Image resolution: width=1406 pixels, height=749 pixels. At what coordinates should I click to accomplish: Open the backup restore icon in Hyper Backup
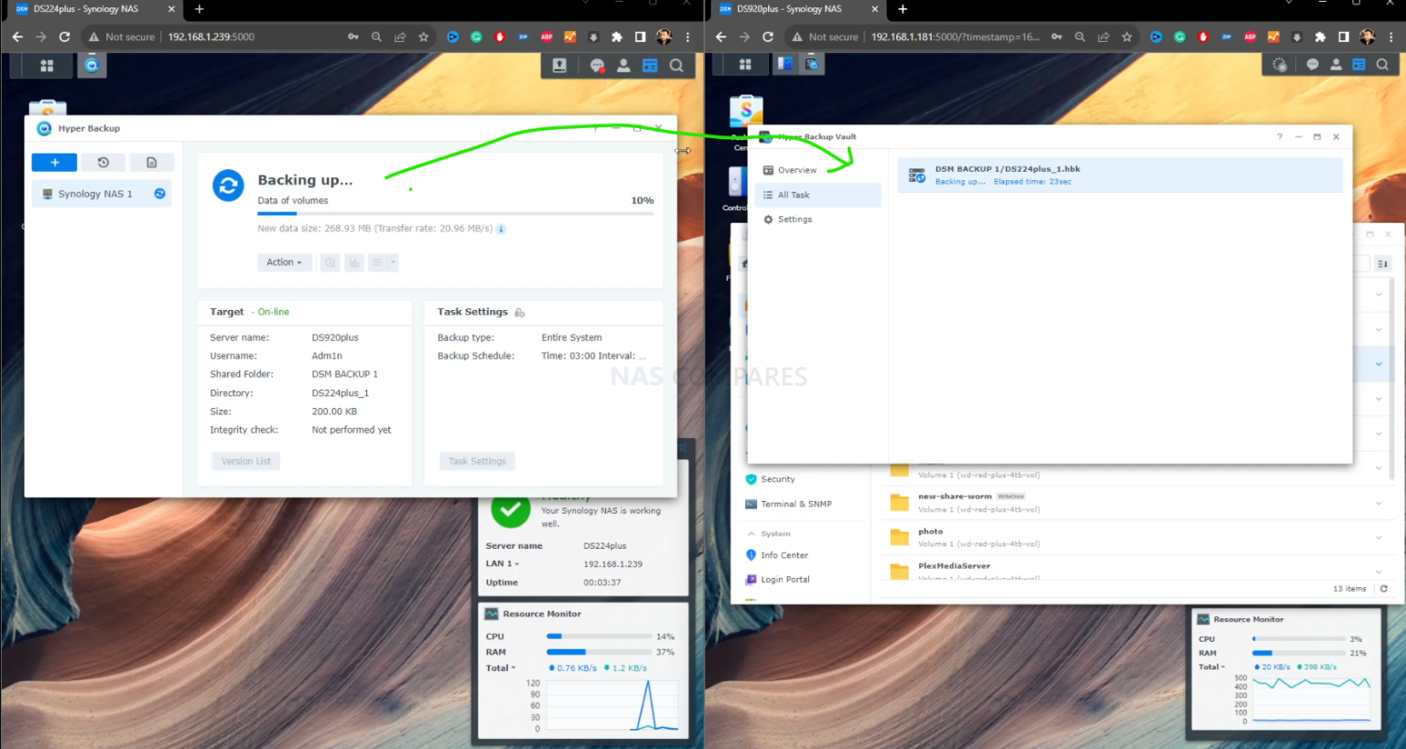(103, 162)
